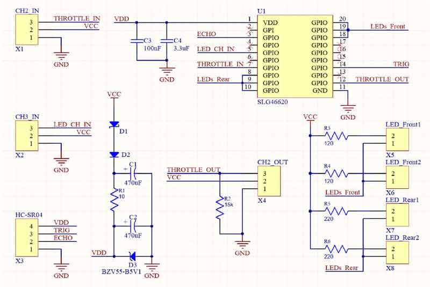Pick polarized capacitor C2 symbol
430x287 pixels.
coord(132,226)
